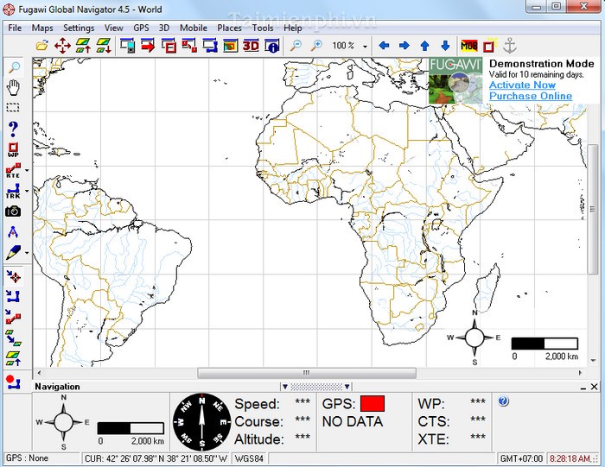Pan map left with blue arrow
The height and width of the screenshot is (467, 605).
384,46
